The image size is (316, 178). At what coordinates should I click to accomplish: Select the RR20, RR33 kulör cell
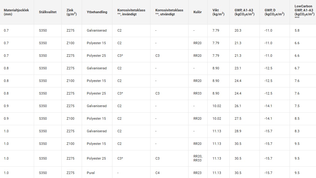[198, 158]
